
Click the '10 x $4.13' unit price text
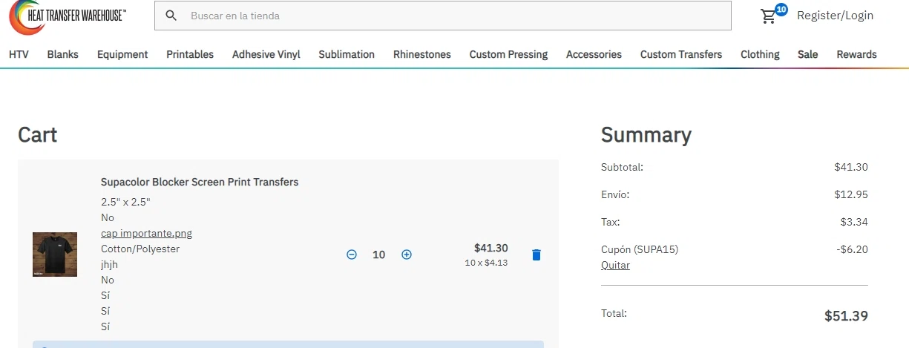[486, 263]
